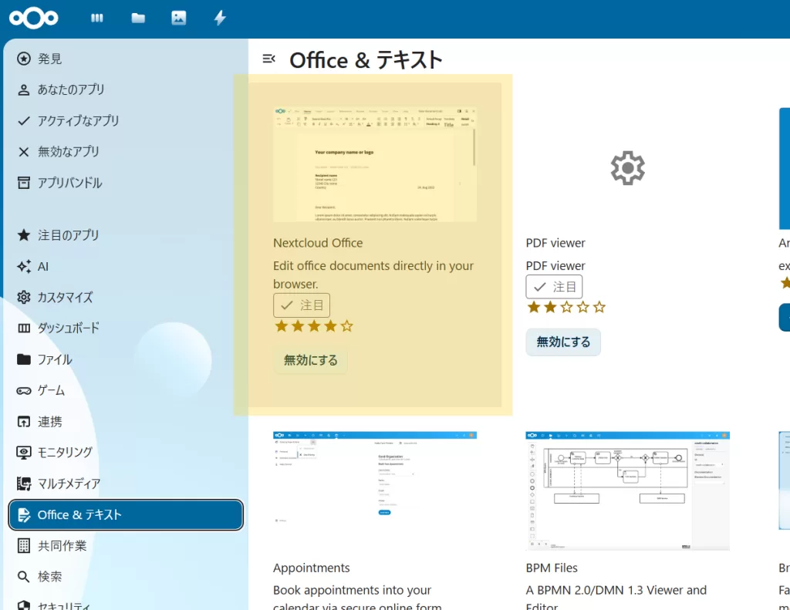
Task: Toggle the 注目 badge on Nextcloud Office
Action: click(x=302, y=305)
